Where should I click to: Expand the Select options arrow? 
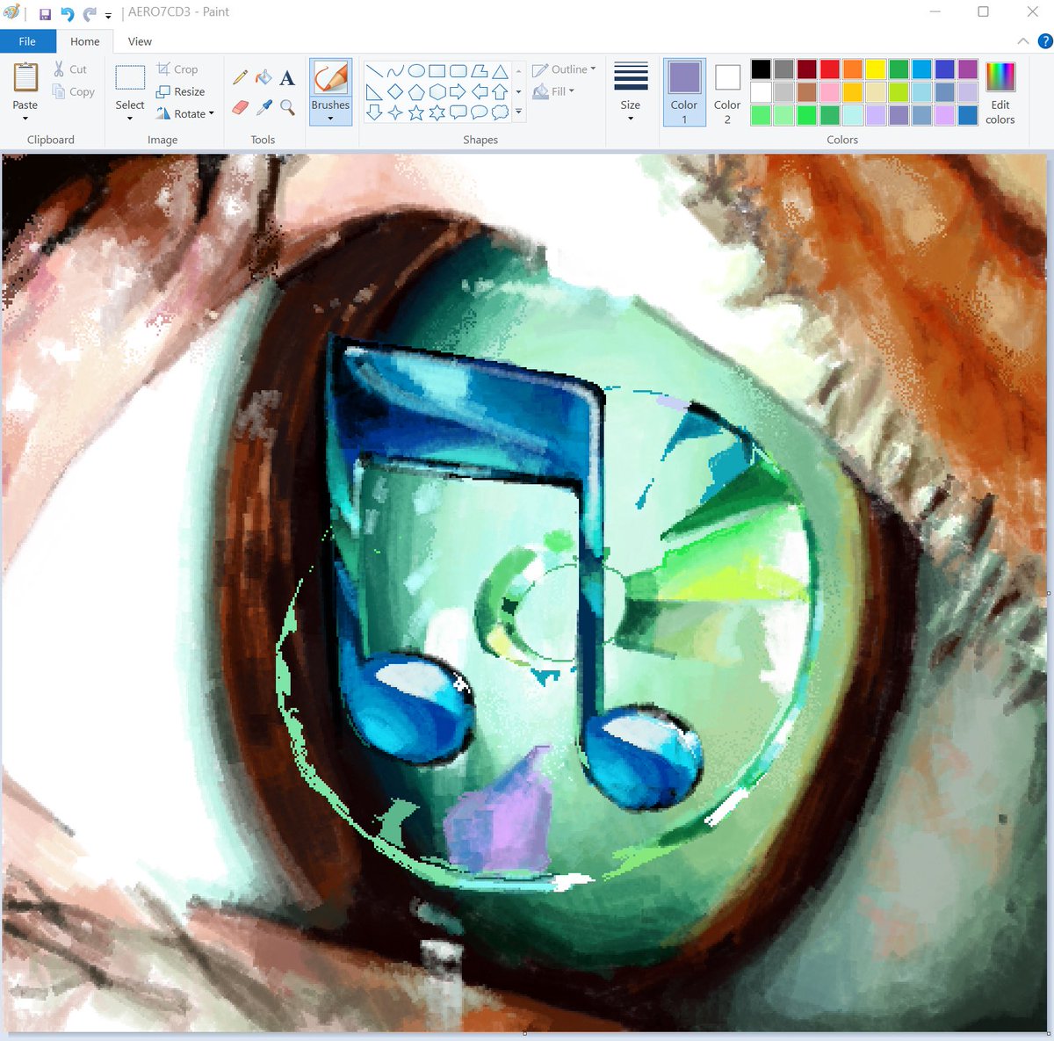pyautogui.click(x=130, y=118)
